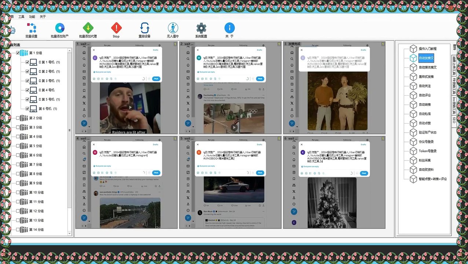
Task: Switch to the Ins营销工具 vertical tab
Action: pos(454,106)
